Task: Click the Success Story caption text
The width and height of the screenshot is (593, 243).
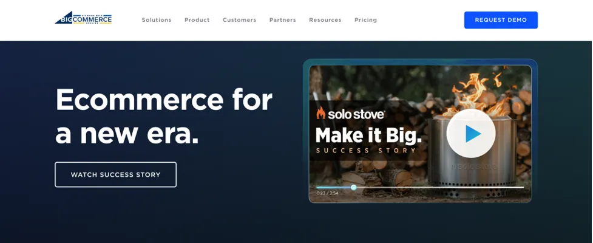Action: pyautogui.click(x=366, y=151)
